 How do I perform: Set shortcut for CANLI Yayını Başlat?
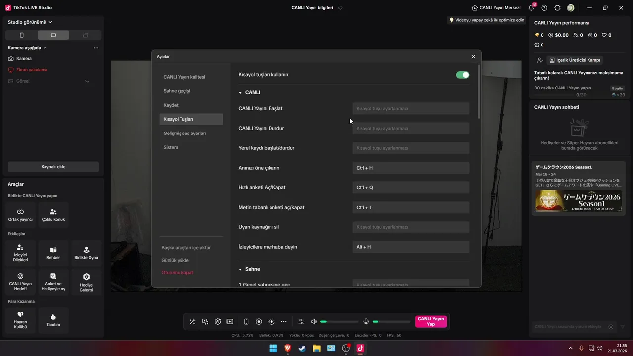click(x=411, y=108)
